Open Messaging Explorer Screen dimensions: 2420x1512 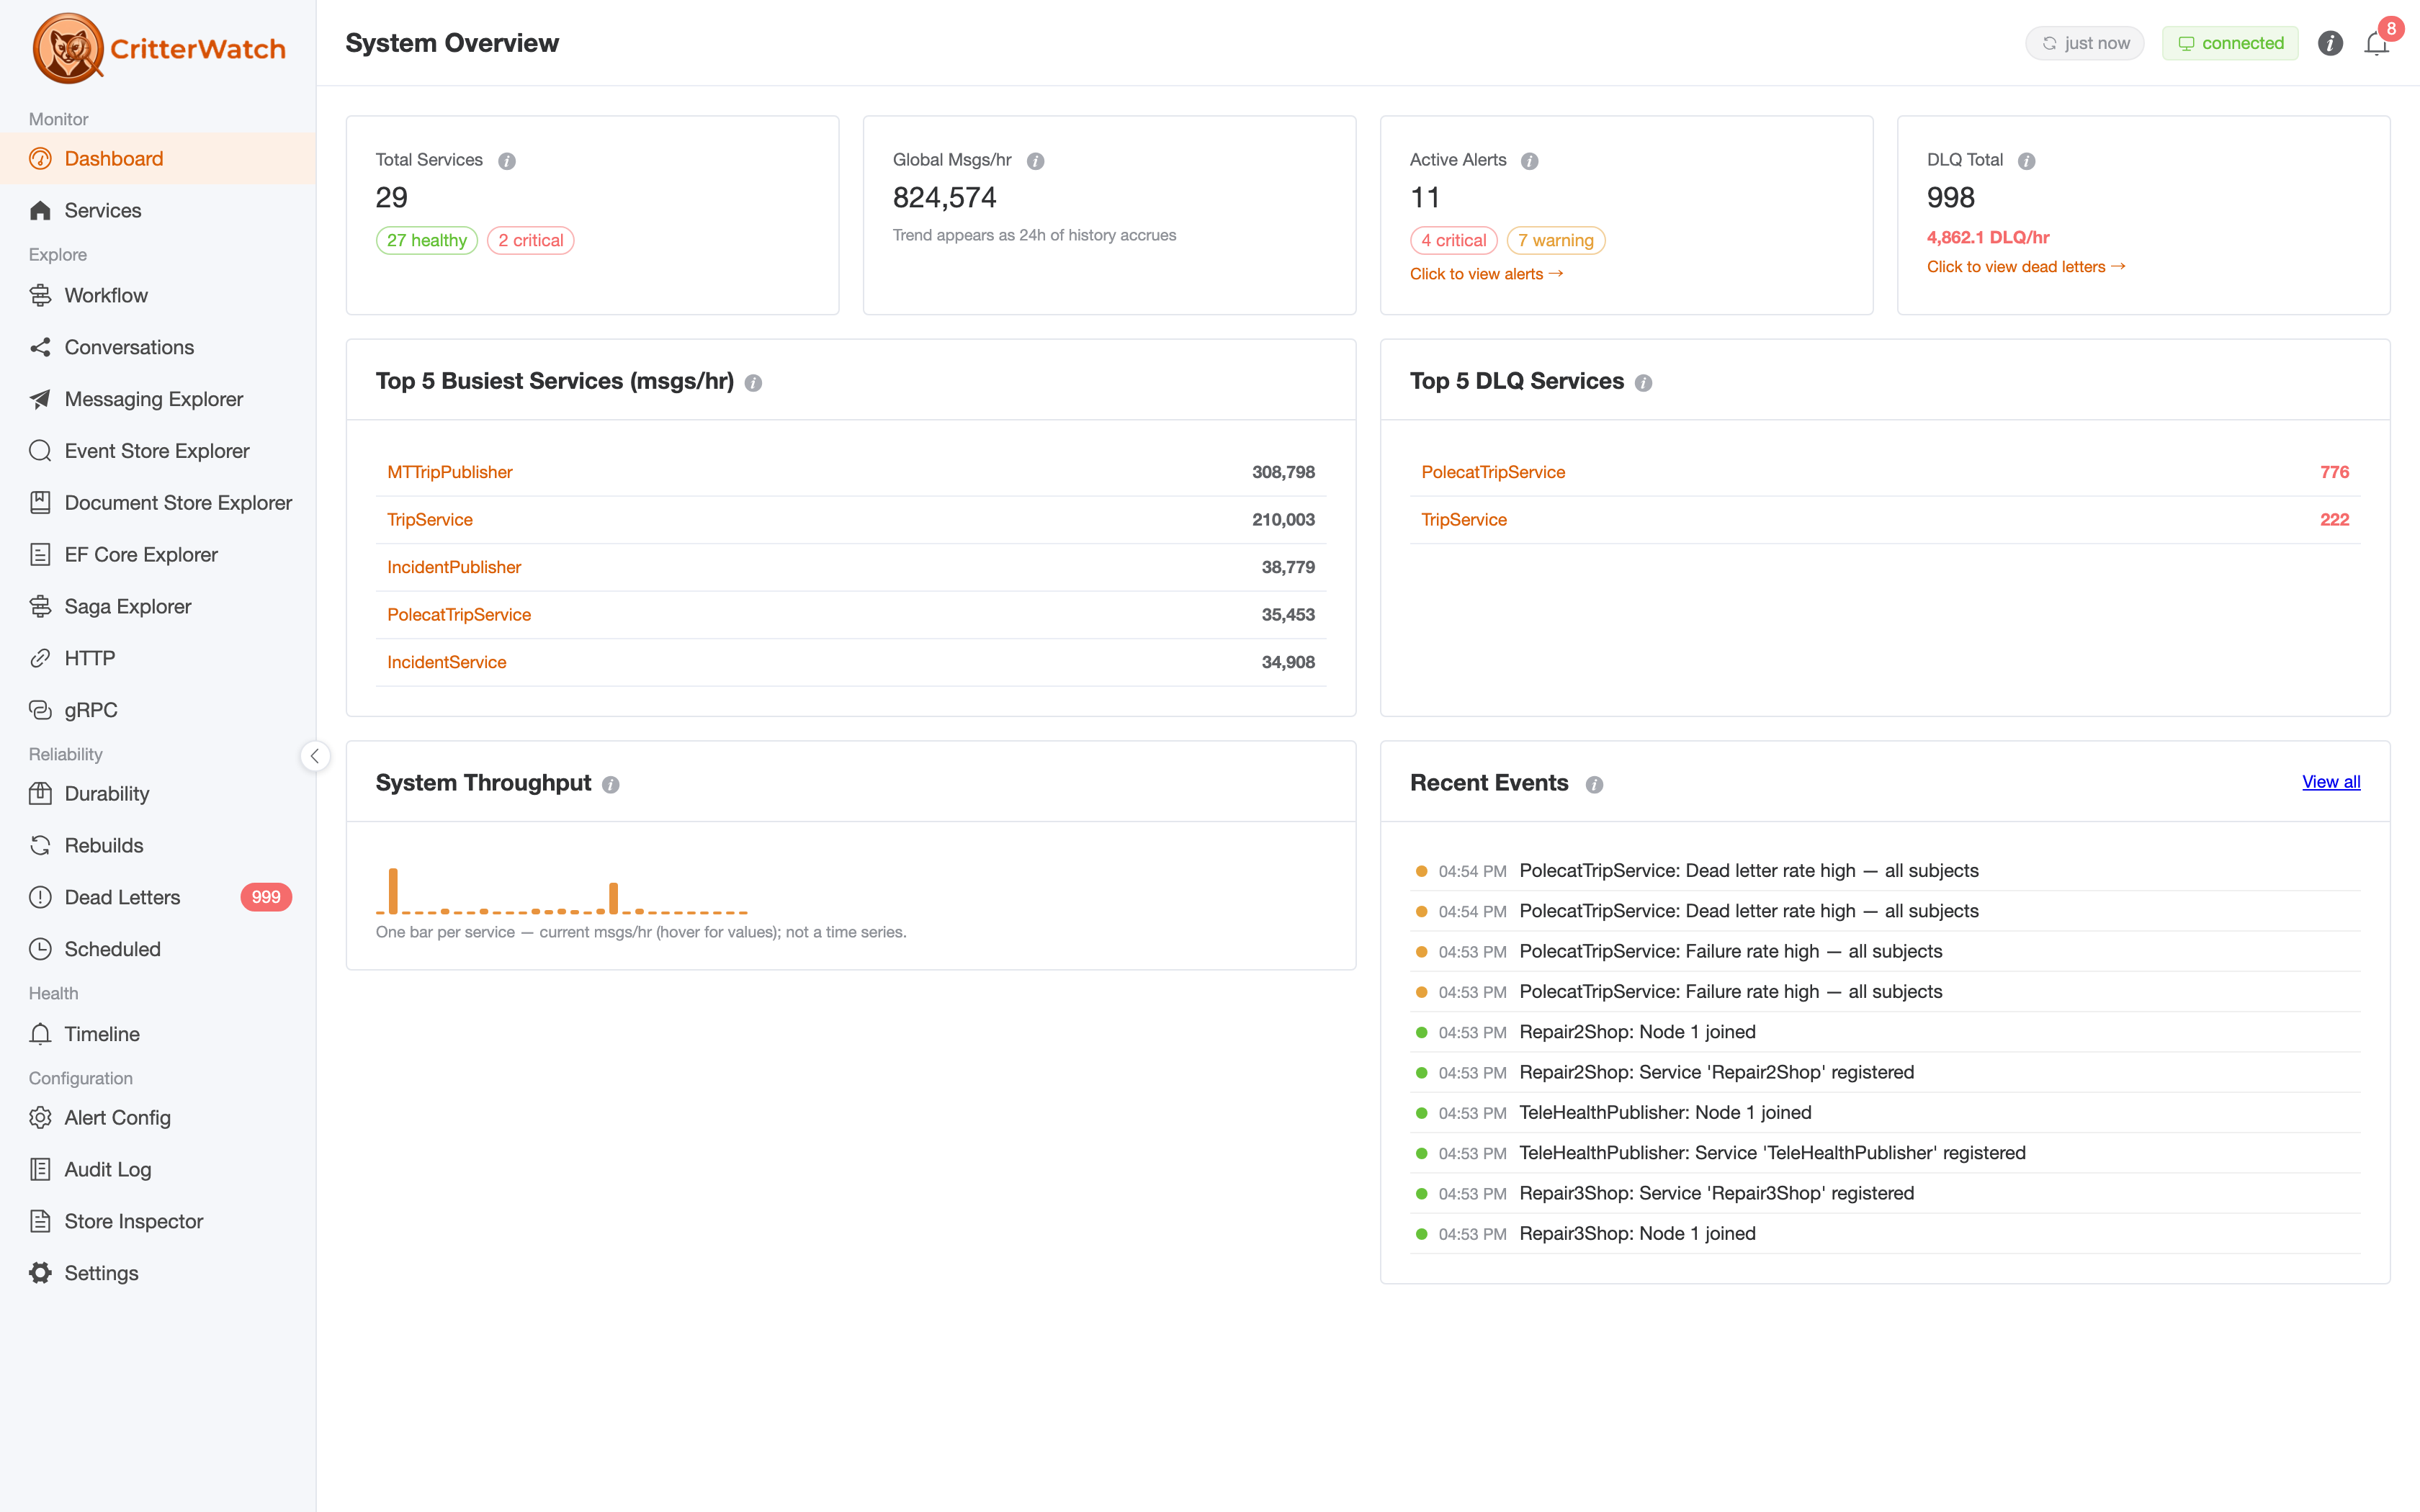pos(158,399)
